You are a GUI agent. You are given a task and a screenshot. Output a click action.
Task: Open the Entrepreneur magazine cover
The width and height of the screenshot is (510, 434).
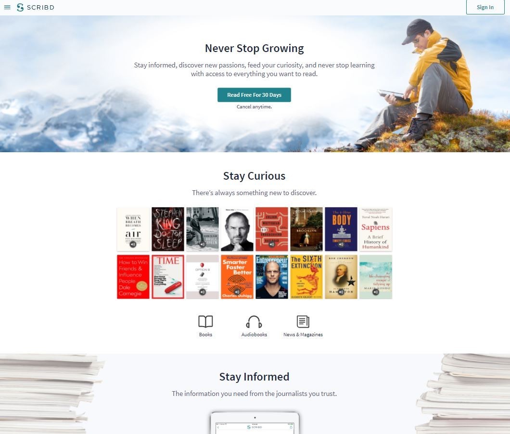271,277
